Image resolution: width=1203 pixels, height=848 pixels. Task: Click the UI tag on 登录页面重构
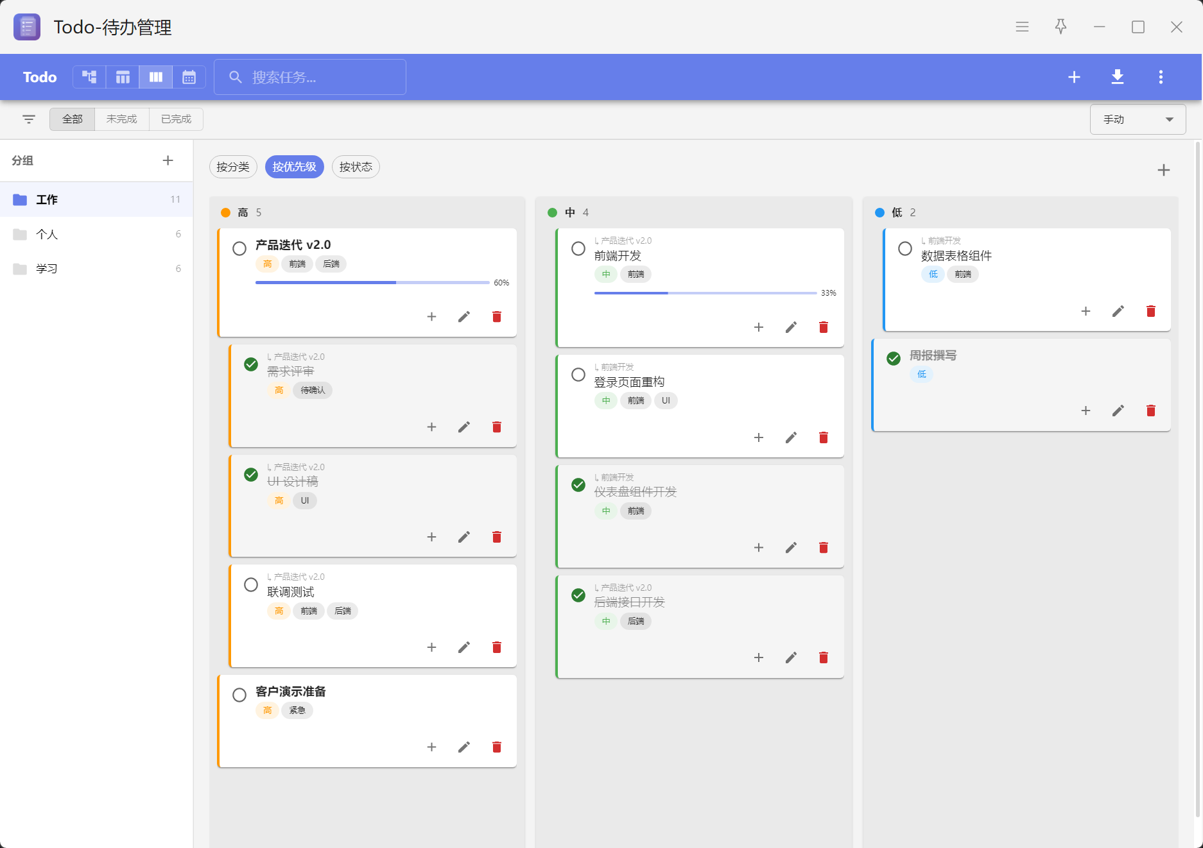[666, 400]
